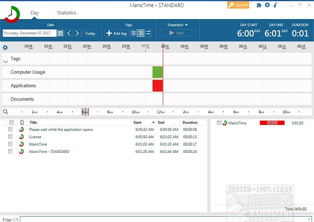Open the calendar date picker icon

60,33
